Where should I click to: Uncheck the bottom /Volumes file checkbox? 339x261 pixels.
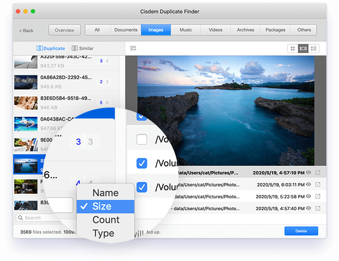click(142, 187)
